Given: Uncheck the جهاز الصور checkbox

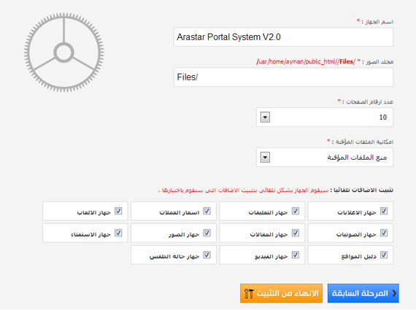Looking at the screenshot, I should coord(207,233).
